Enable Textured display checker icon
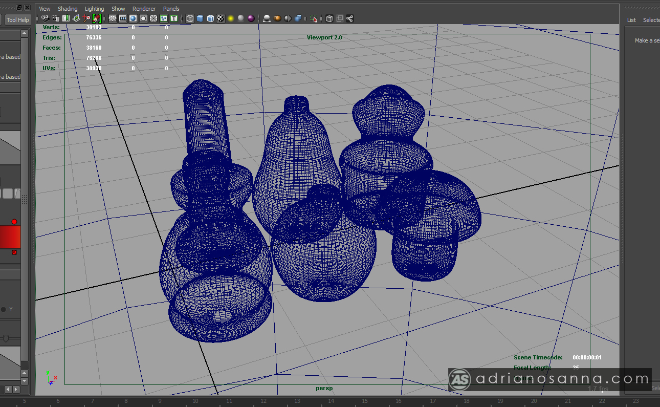Viewport: 660px width, 407px height. click(x=221, y=18)
